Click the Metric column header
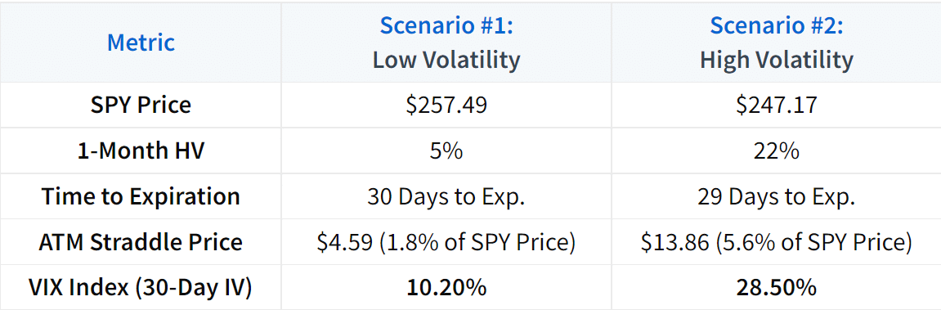The image size is (941, 310). click(x=141, y=43)
